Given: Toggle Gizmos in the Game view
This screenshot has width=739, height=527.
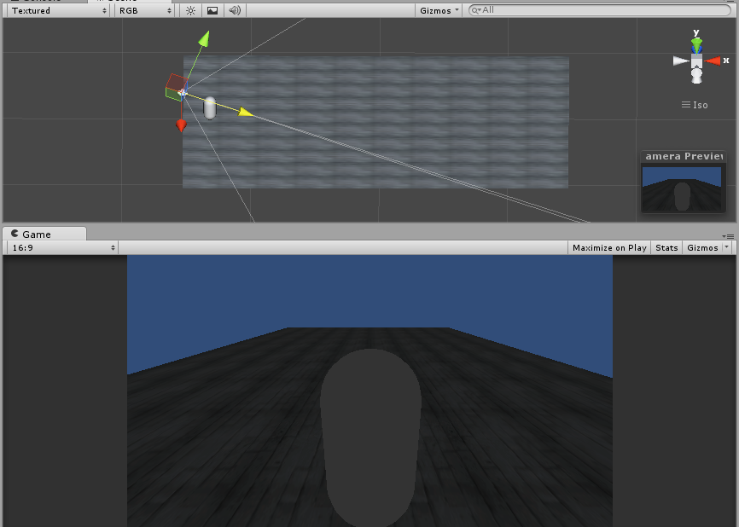Looking at the screenshot, I should point(705,247).
